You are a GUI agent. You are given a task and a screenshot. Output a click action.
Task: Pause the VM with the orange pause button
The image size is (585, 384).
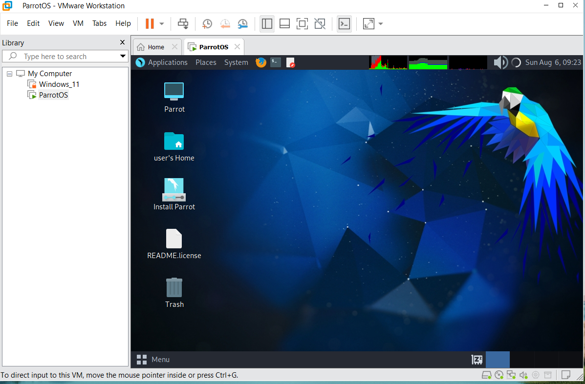point(150,23)
